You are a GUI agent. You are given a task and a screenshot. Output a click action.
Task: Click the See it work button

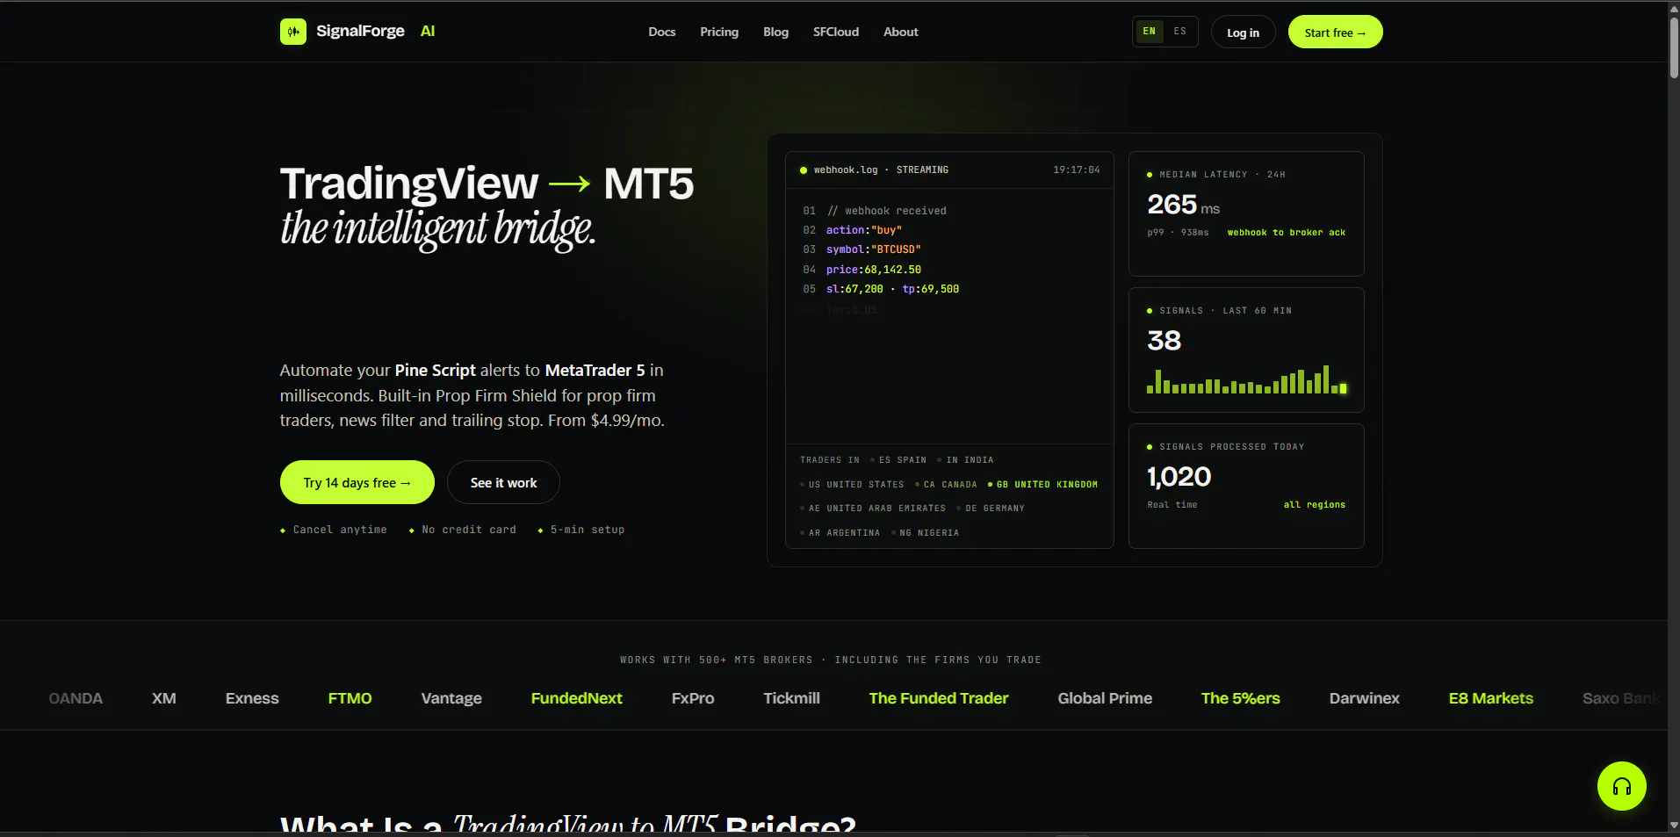503,482
